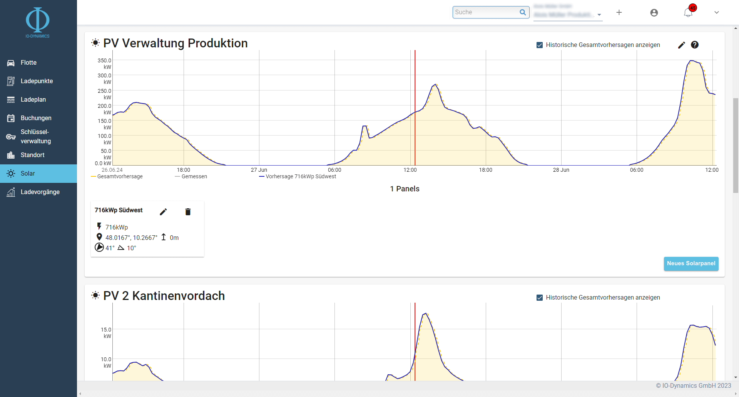Click the vertical page scrollbar

[x=736, y=146]
